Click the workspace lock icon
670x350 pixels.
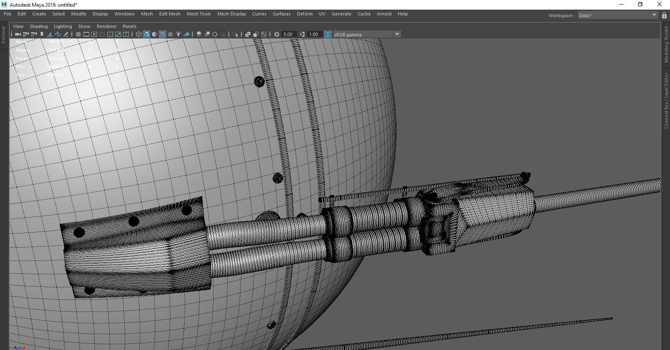pyautogui.click(x=664, y=15)
